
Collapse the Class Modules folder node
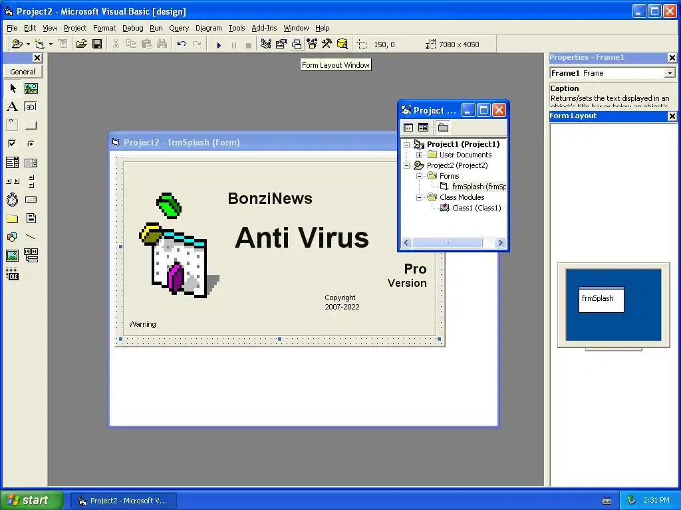pos(419,197)
